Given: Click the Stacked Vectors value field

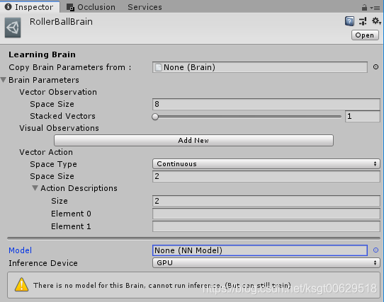Looking at the screenshot, I should (x=363, y=116).
